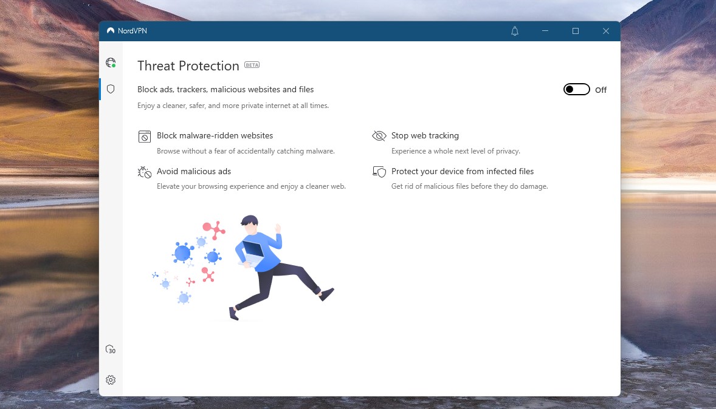Click the NordVPN title text
Image resolution: width=716 pixels, height=409 pixels.
pyautogui.click(x=133, y=30)
